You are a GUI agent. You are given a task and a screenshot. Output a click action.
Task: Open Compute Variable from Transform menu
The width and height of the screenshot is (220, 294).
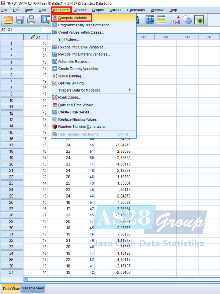click(x=74, y=18)
